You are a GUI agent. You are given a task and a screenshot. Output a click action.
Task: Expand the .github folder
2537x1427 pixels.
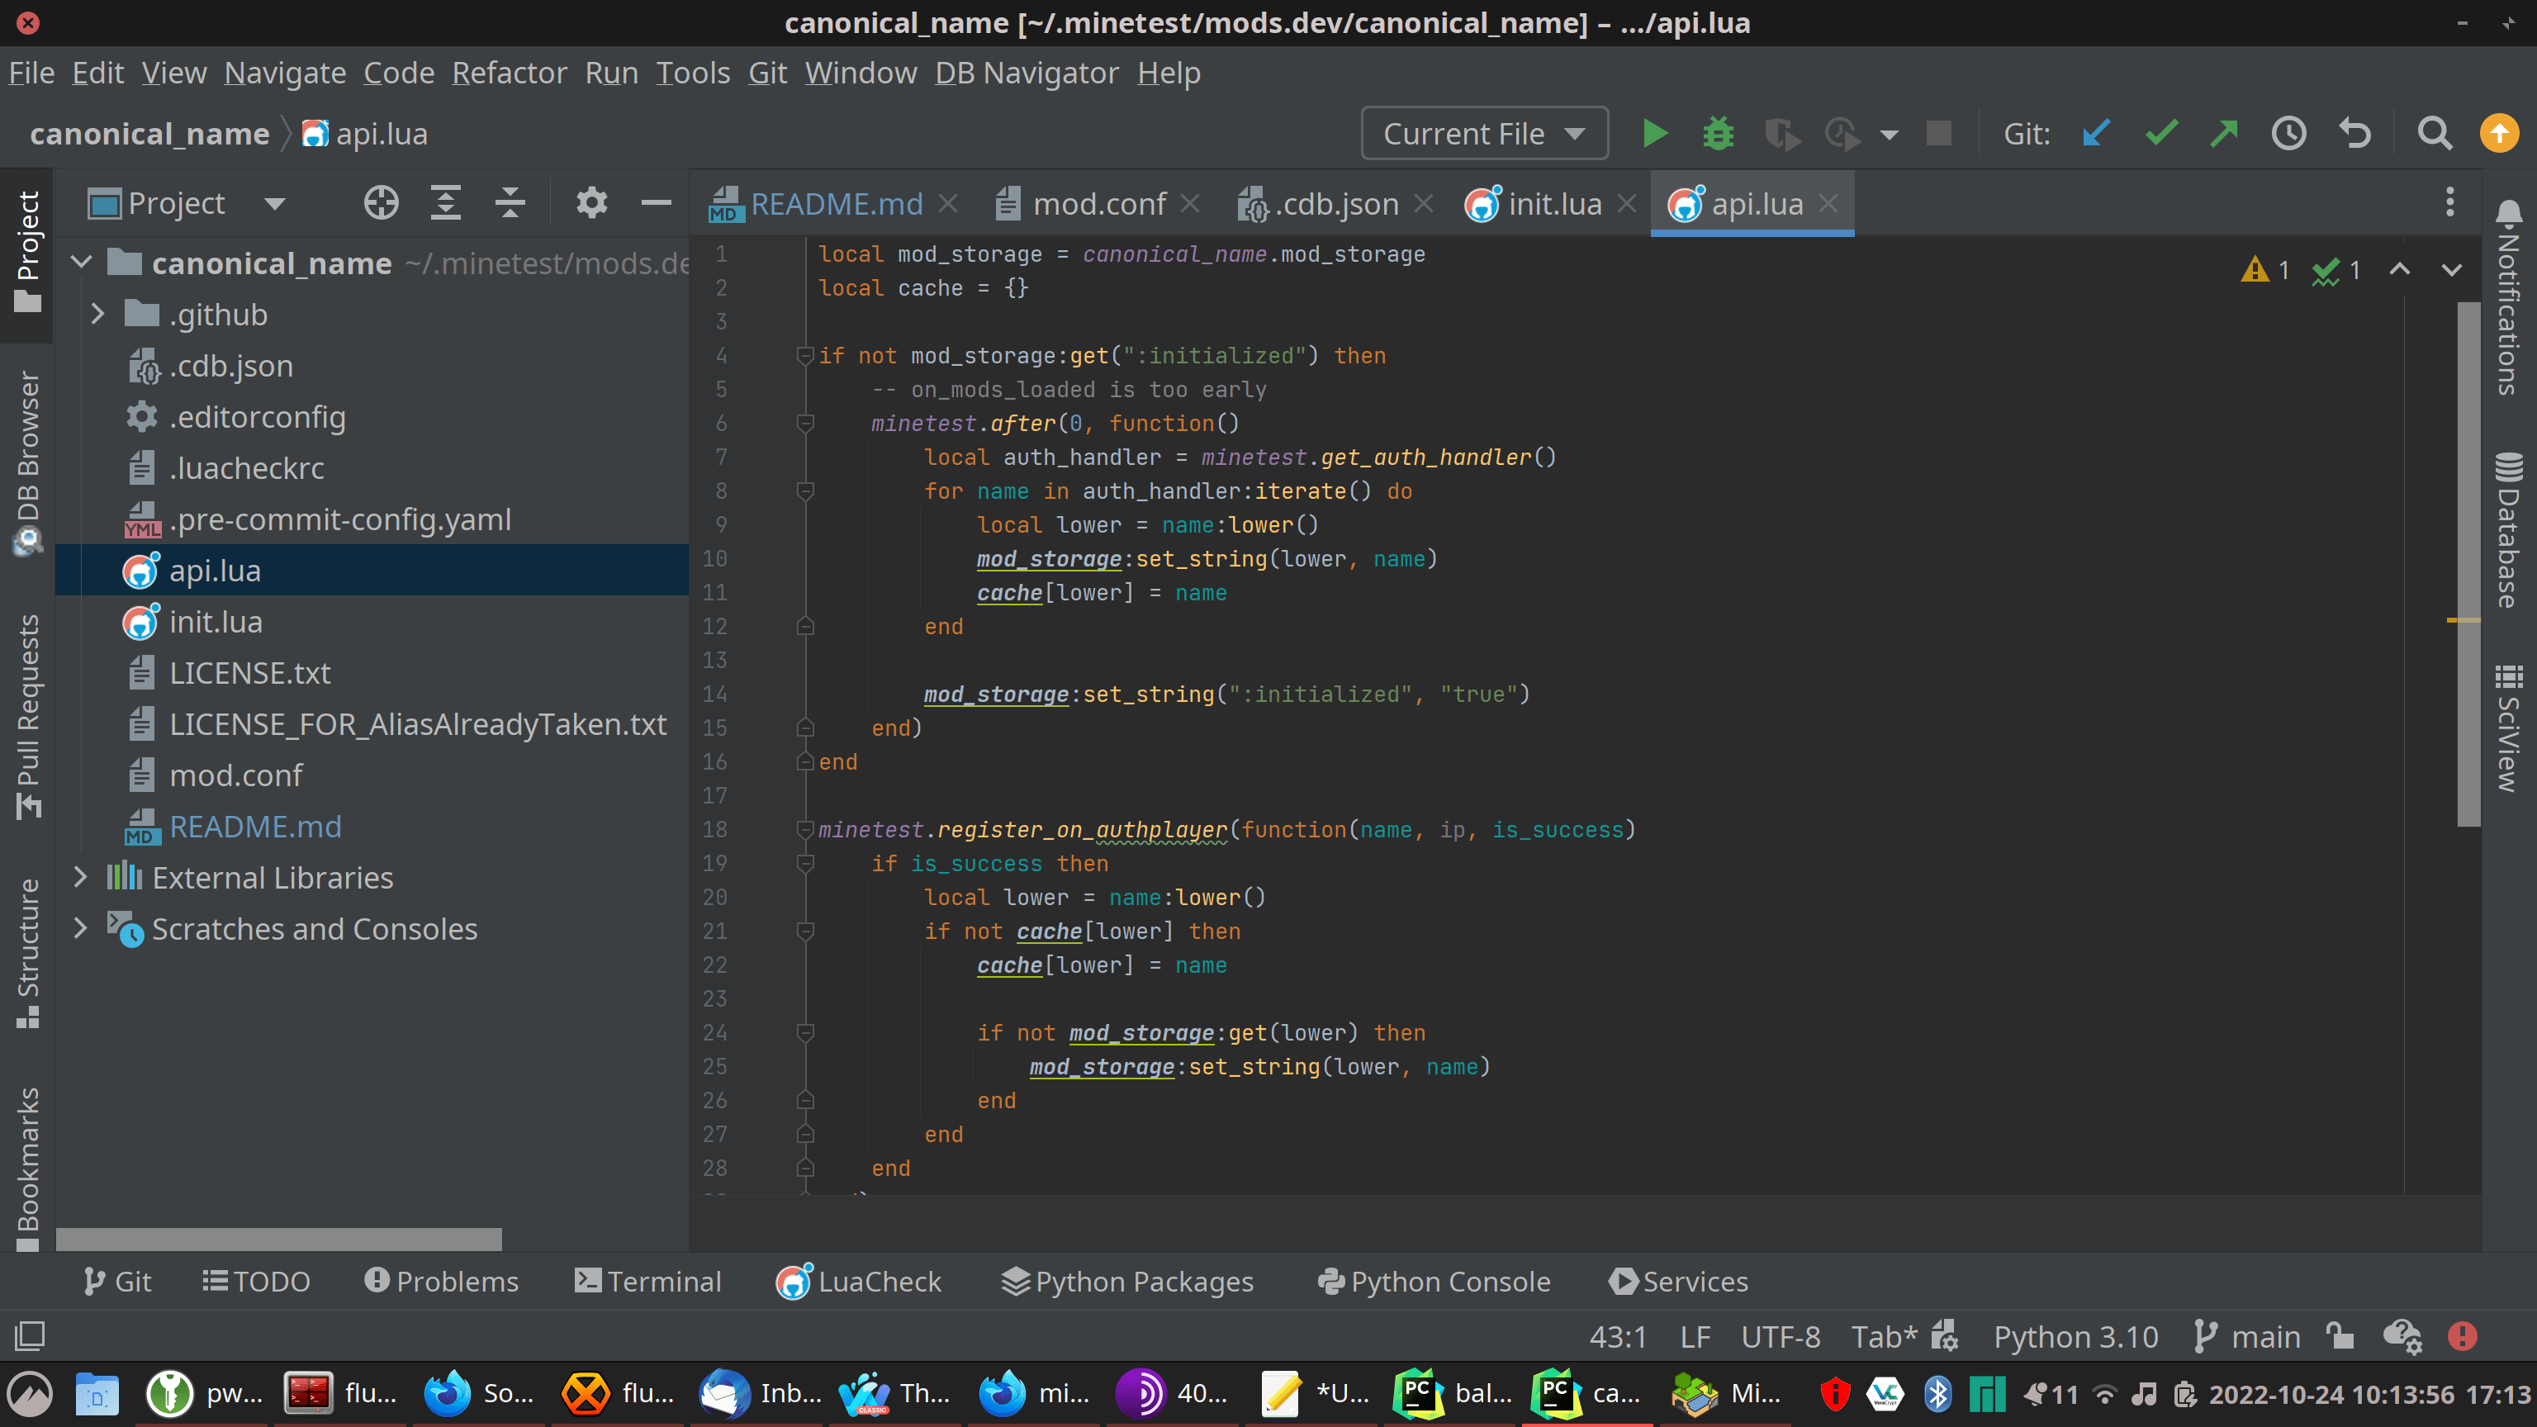click(x=97, y=313)
